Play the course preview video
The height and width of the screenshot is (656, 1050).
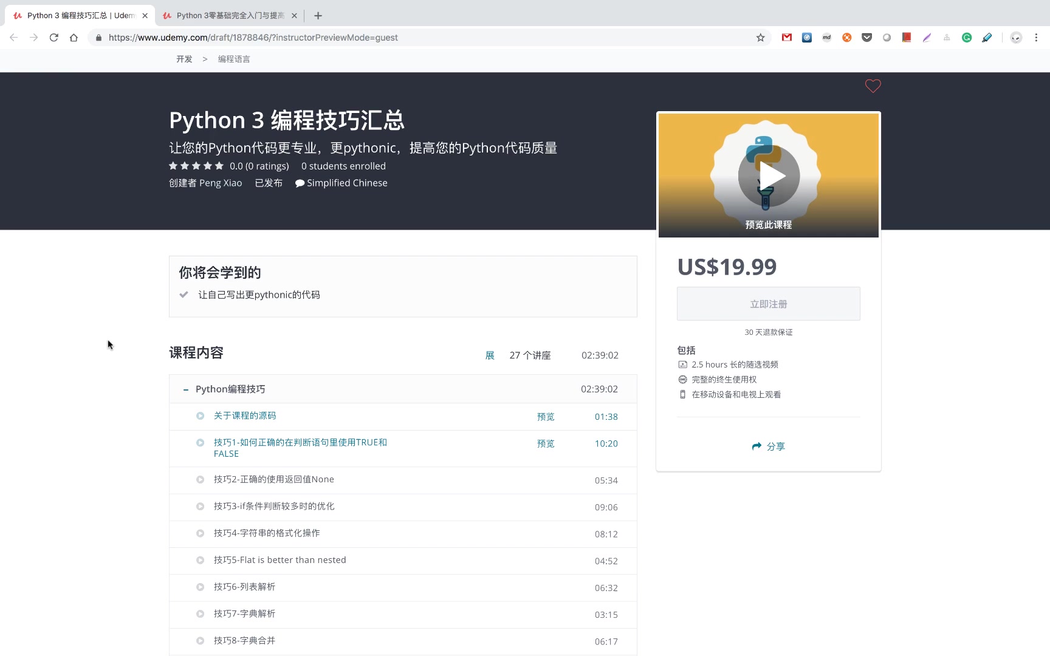point(769,176)
